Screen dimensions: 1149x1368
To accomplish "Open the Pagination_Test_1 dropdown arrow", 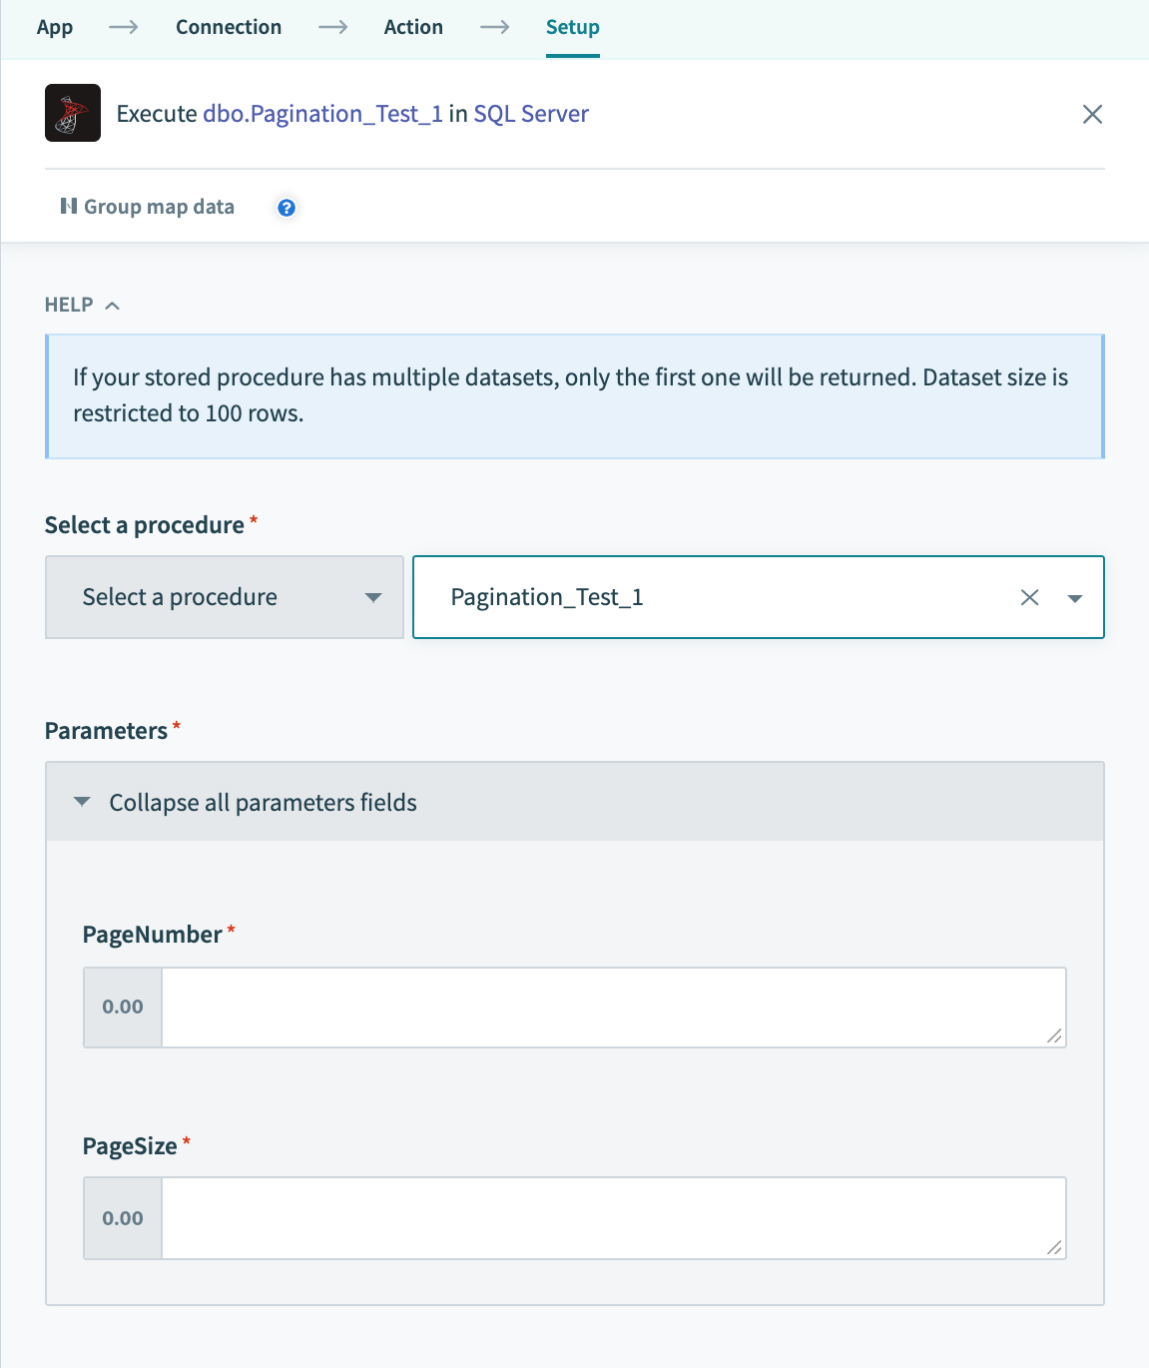I will coord(1074,597).
